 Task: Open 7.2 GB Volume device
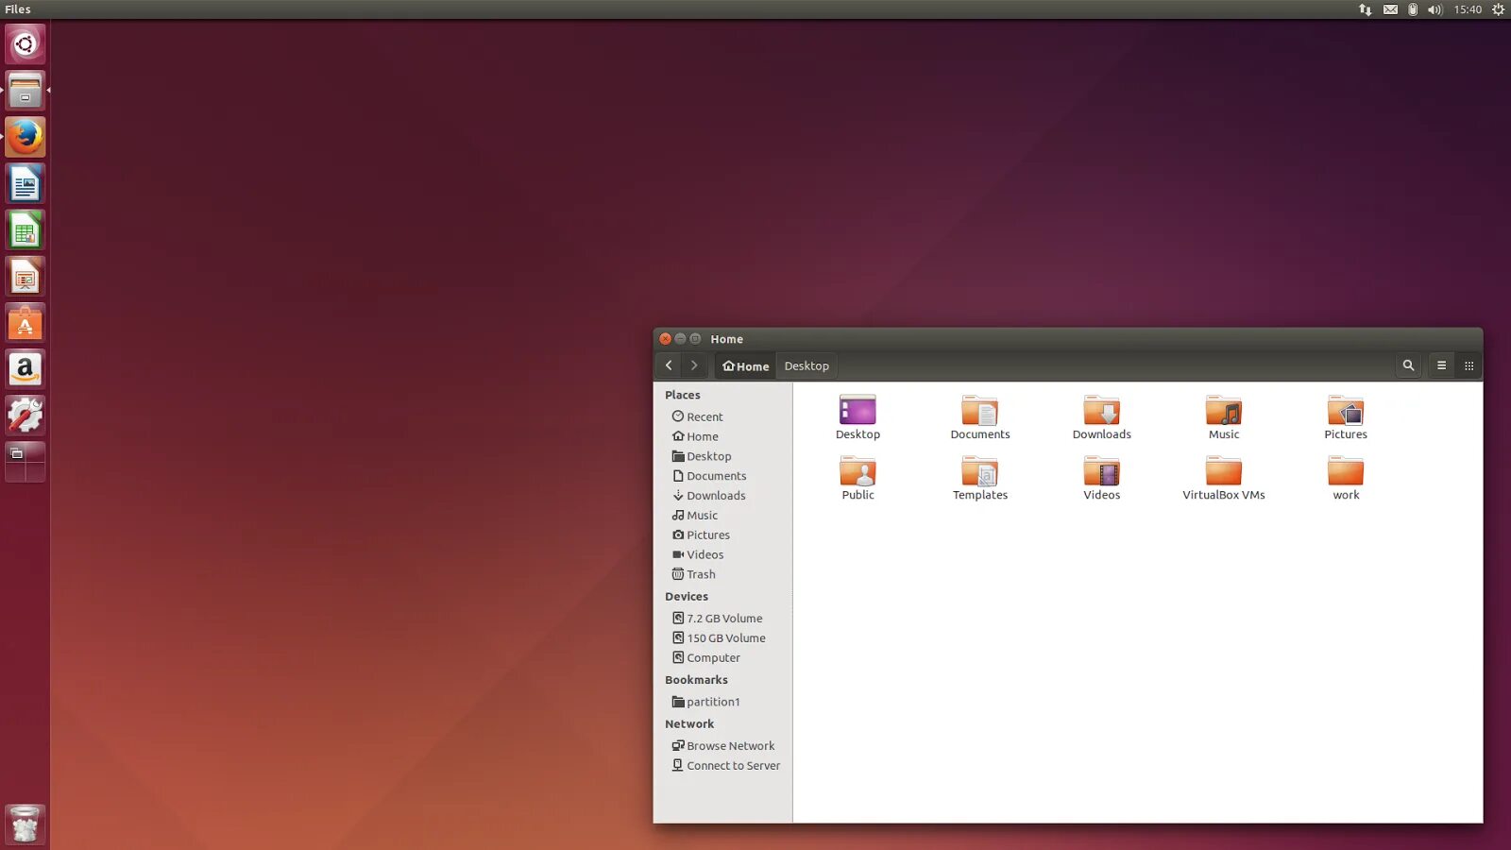click(x=717, y=619)
